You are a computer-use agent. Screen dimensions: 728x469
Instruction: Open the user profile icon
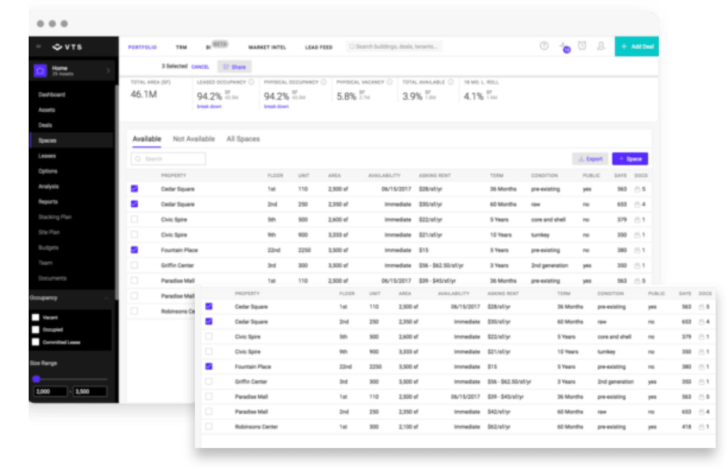(601, 46)
